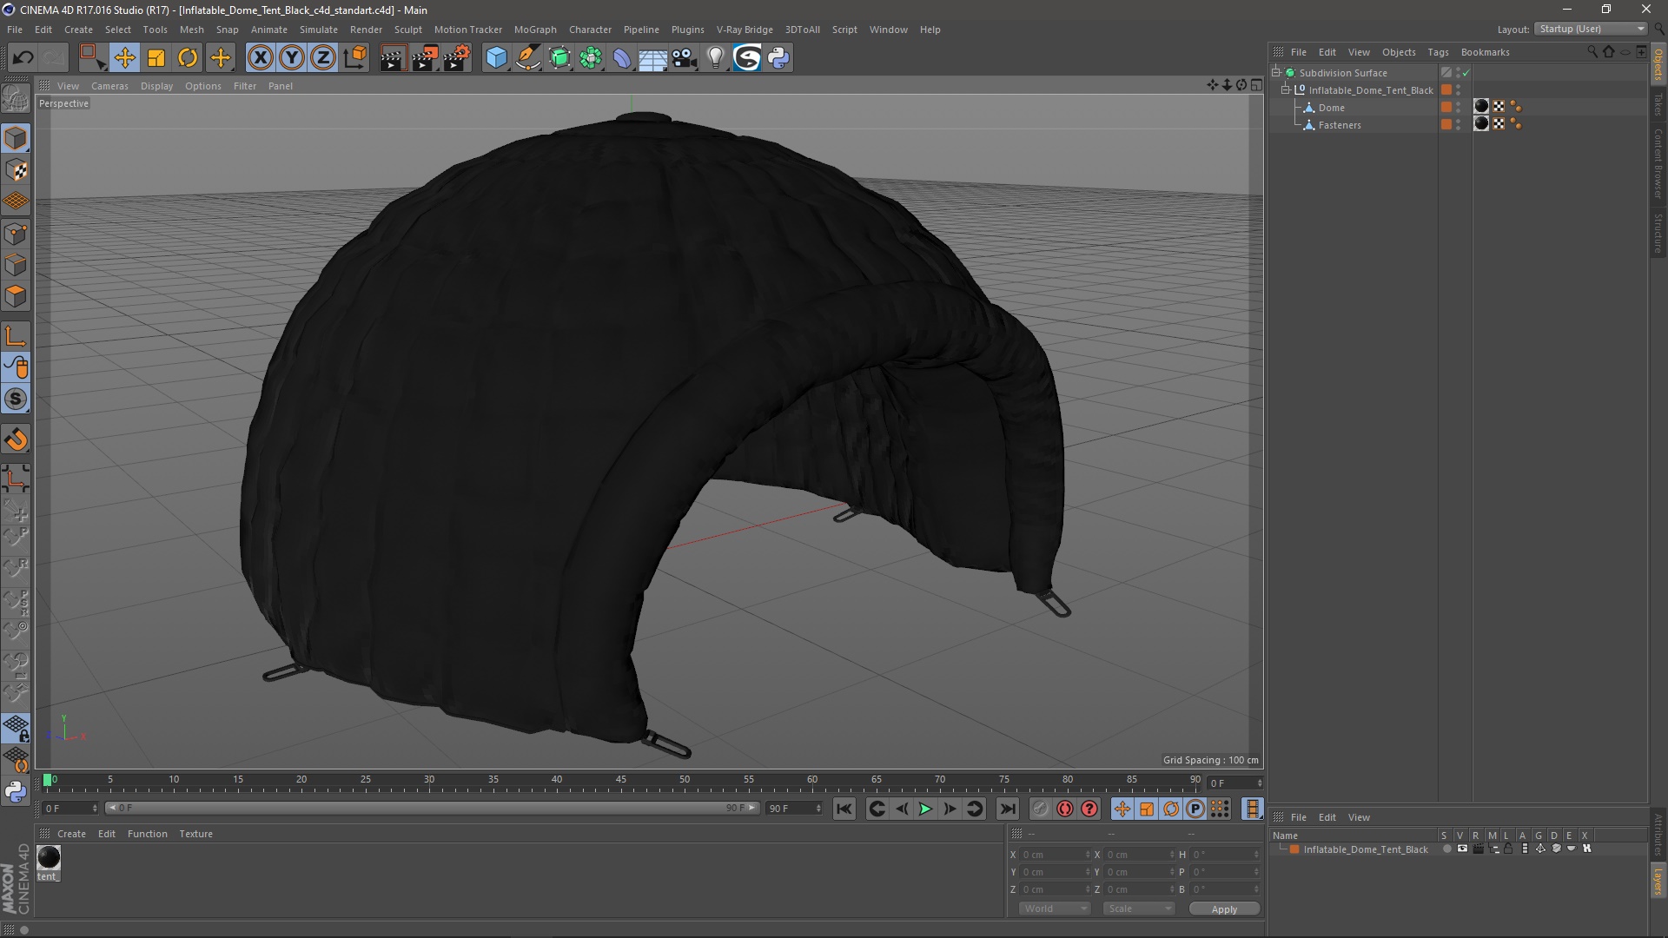Add a Light object
Screen dimensions: 1668x938
tap(715, 58)
